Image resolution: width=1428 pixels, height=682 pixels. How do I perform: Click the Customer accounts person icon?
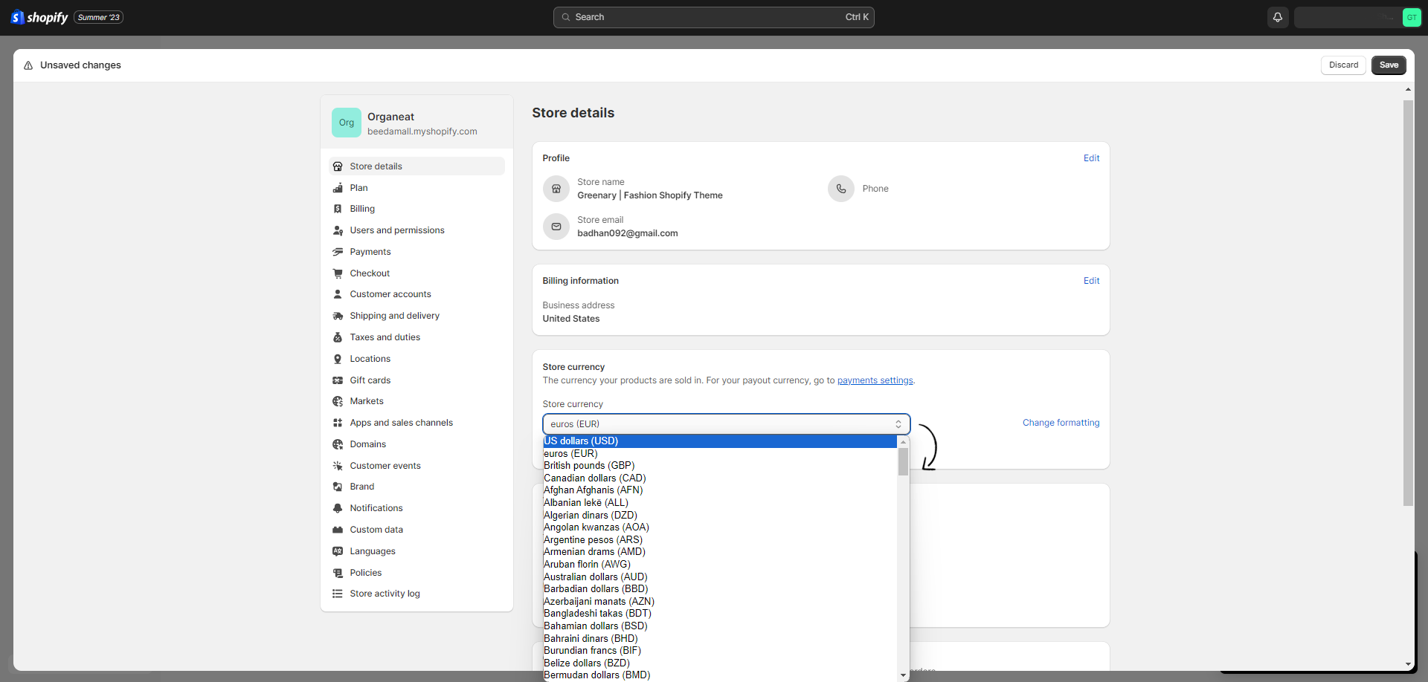[x=338, y=294]
